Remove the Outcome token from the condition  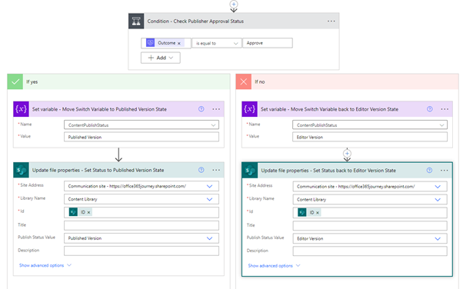pyautogui.click(x=179, y=43)
